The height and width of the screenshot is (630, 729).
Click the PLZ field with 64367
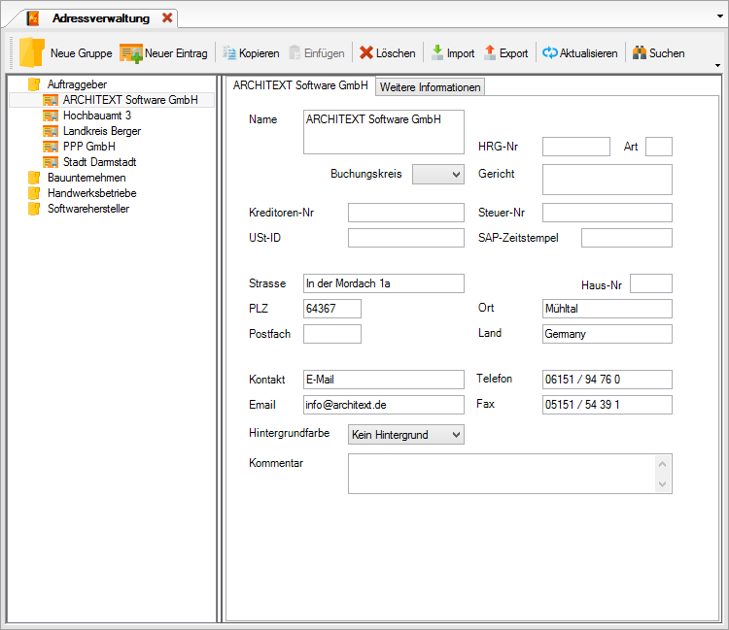[x=332, y=309]
